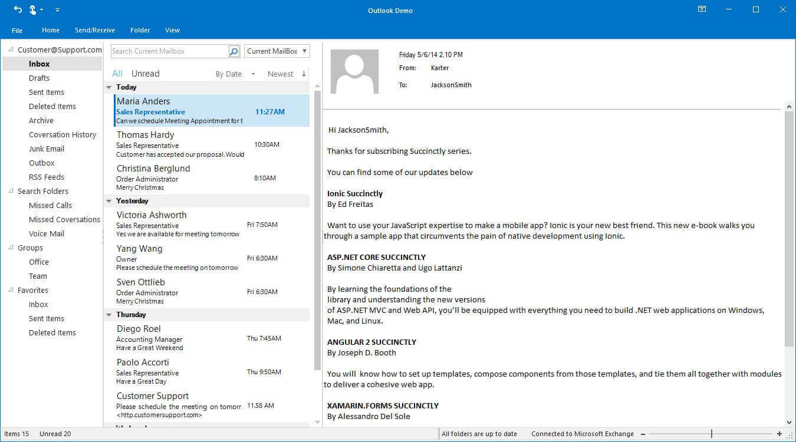Open the File menu
Image resolution: width=796 pixels, height=442 pixels.
click(x=17, y=30)
